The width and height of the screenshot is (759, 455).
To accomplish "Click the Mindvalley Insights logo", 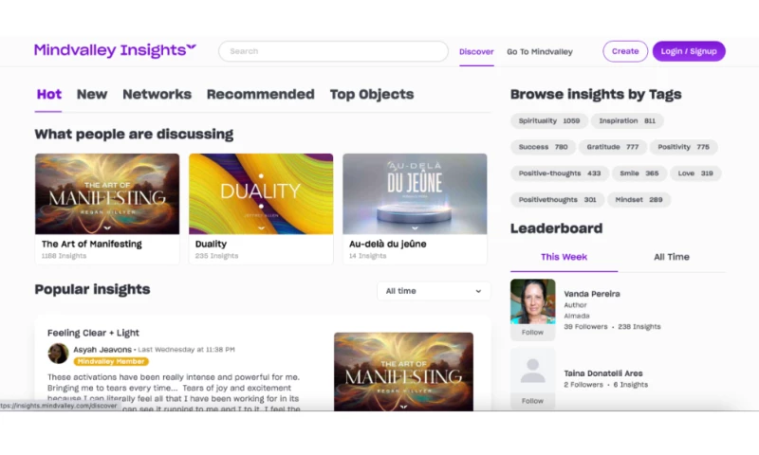I will point(115,50).
